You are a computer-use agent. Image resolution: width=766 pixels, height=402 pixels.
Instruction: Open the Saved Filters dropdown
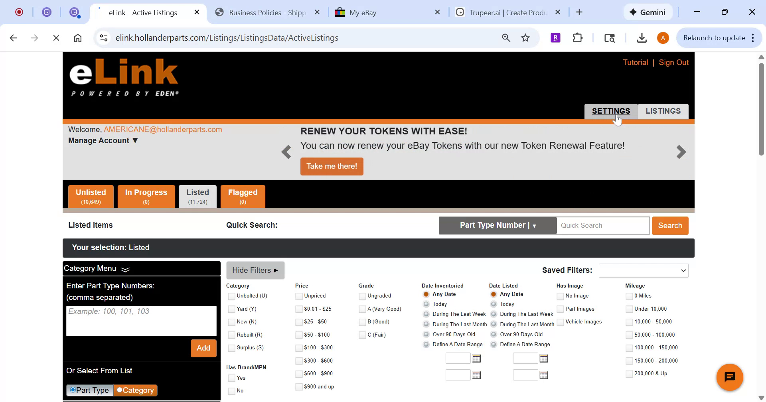(x=643, y=270)
